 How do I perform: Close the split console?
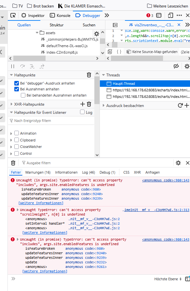[188, 163]
